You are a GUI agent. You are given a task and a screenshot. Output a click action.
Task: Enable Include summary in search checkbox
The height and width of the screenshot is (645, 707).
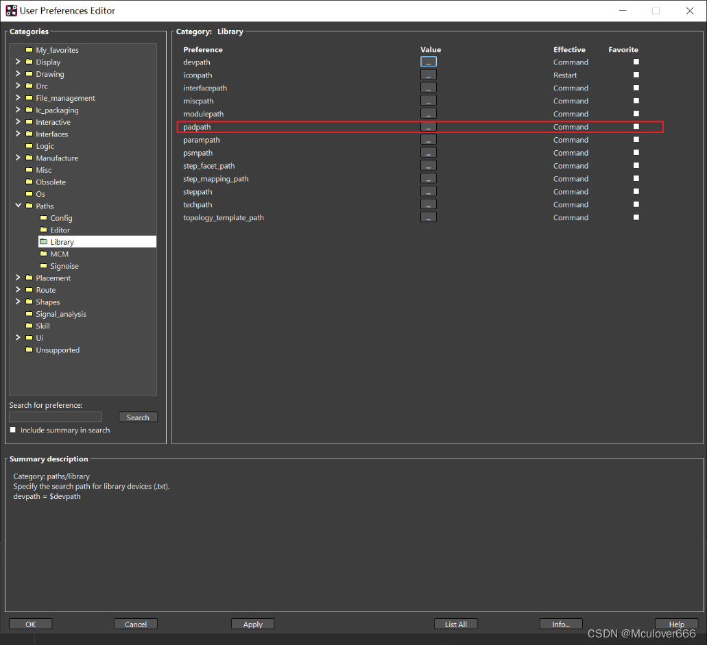tap(13, 430)
